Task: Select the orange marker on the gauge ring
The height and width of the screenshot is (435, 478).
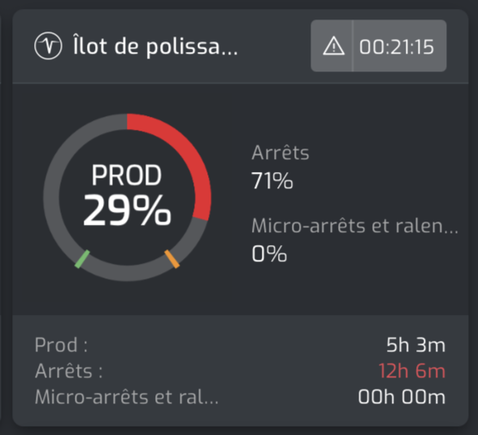Action: (x=172, y=259)
